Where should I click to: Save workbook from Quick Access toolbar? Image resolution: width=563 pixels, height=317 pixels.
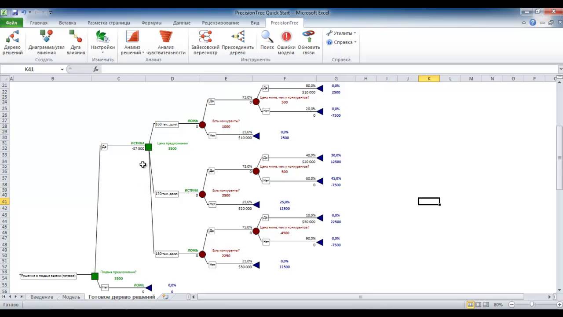[15, 13]
